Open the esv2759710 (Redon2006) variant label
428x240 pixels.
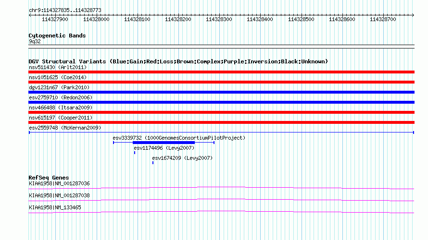tap(61, 97)
